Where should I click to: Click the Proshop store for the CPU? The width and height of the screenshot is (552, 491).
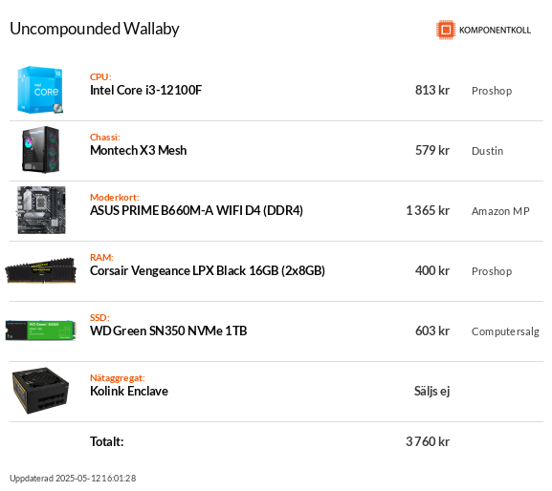click(x=492, y=91)
